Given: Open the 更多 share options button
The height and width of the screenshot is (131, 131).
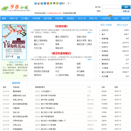Looking at the screenshot, I should click(x=62, y=3).
